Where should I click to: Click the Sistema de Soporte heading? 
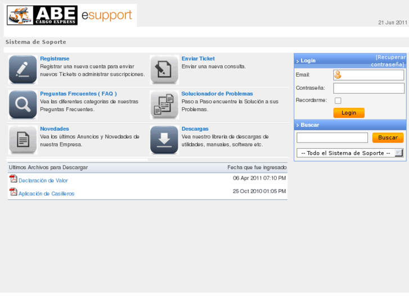click(x=36, y=42)
